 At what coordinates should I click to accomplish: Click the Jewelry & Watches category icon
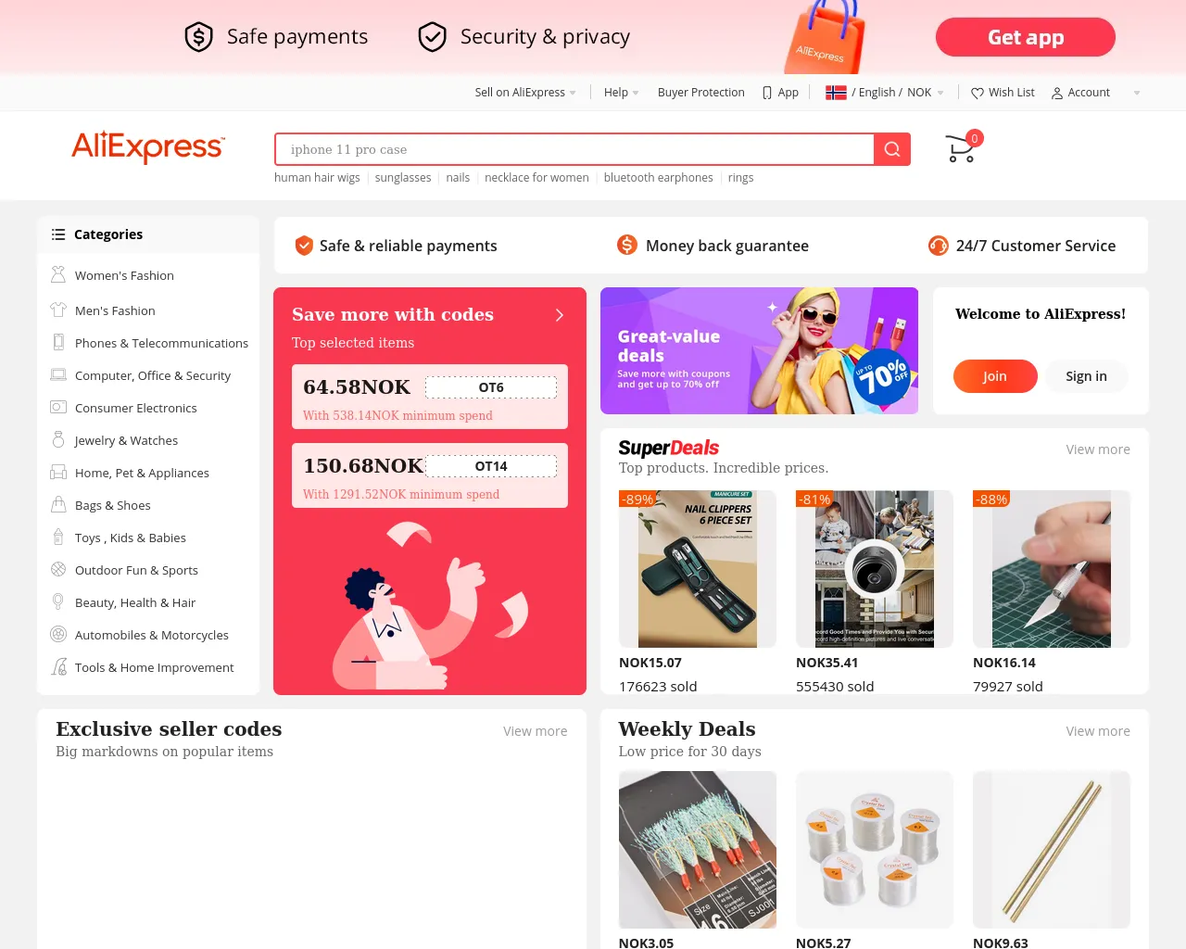click(58, 440)
